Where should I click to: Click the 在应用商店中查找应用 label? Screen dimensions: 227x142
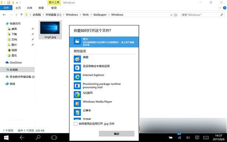tap(96, 66)
